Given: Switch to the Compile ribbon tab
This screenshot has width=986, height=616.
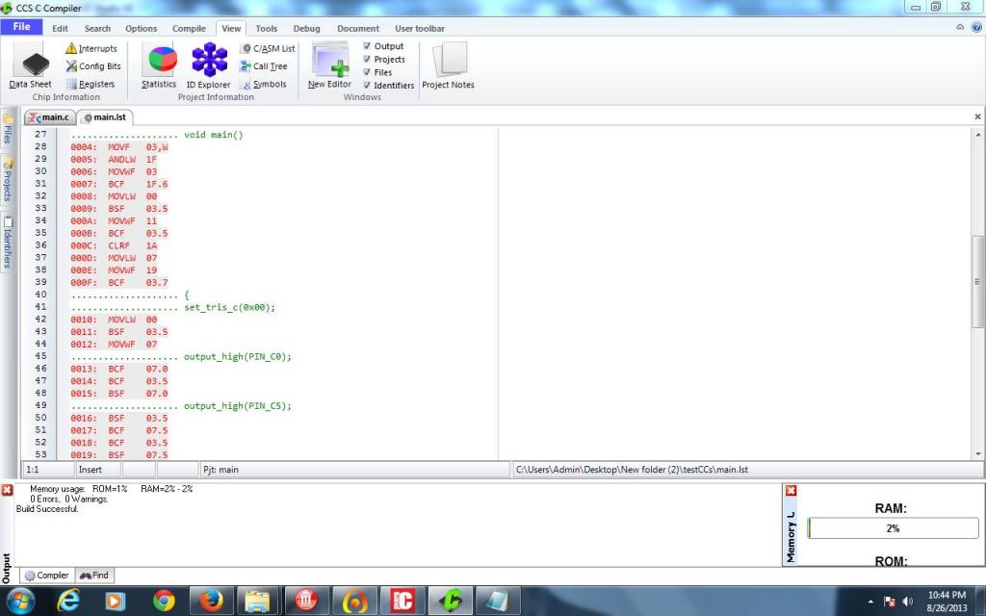Looking at the screenshot, I should [189, 28].
